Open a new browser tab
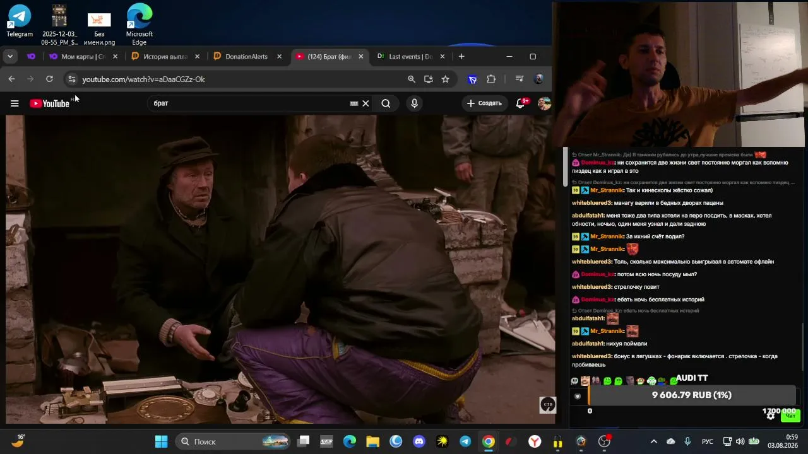 point(461,57)
